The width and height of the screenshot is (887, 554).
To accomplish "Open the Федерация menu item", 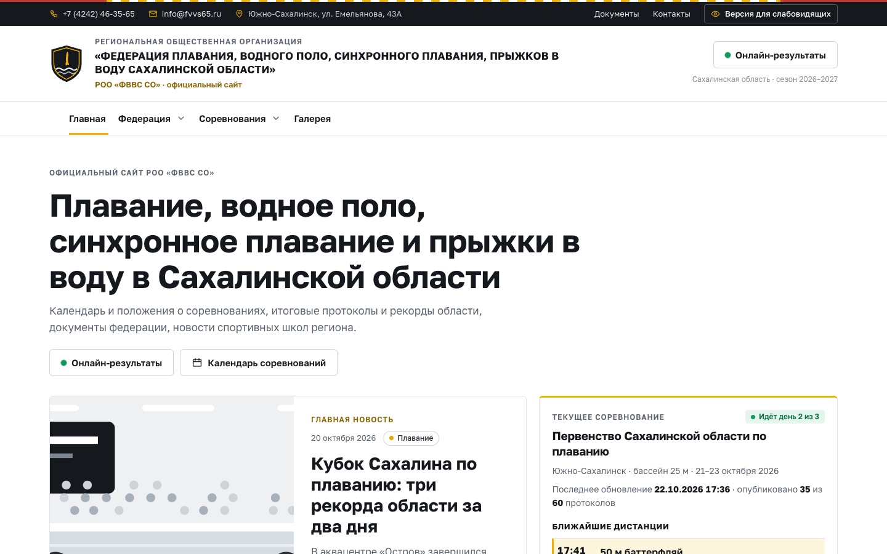I will click(x=144, y=119).
